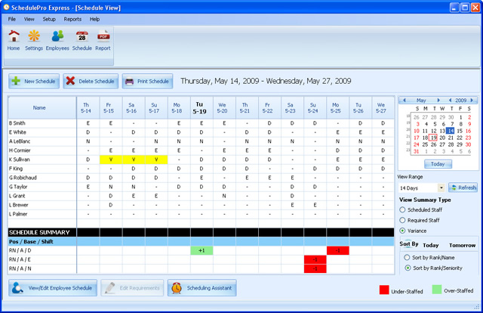Click the date range heading text
This screenshot has height=313, width=483.
(266, 81)
